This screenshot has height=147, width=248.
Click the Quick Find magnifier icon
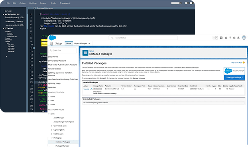(x=51, y=50)
